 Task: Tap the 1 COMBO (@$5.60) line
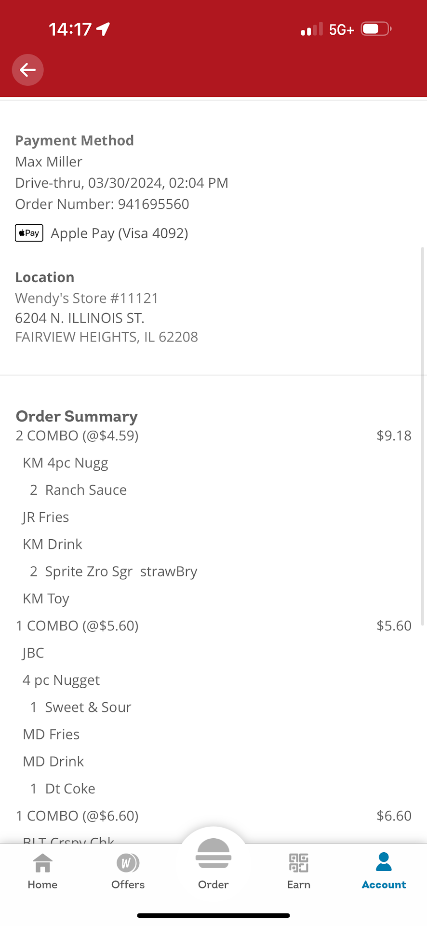(77, 626)
